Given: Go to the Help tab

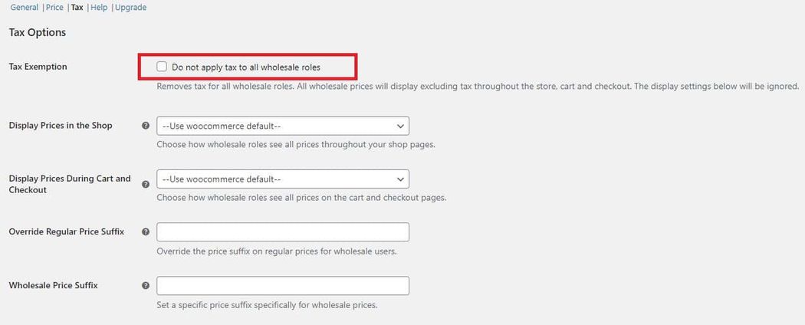Looking at the screenshot, I should tap(99, 8).
